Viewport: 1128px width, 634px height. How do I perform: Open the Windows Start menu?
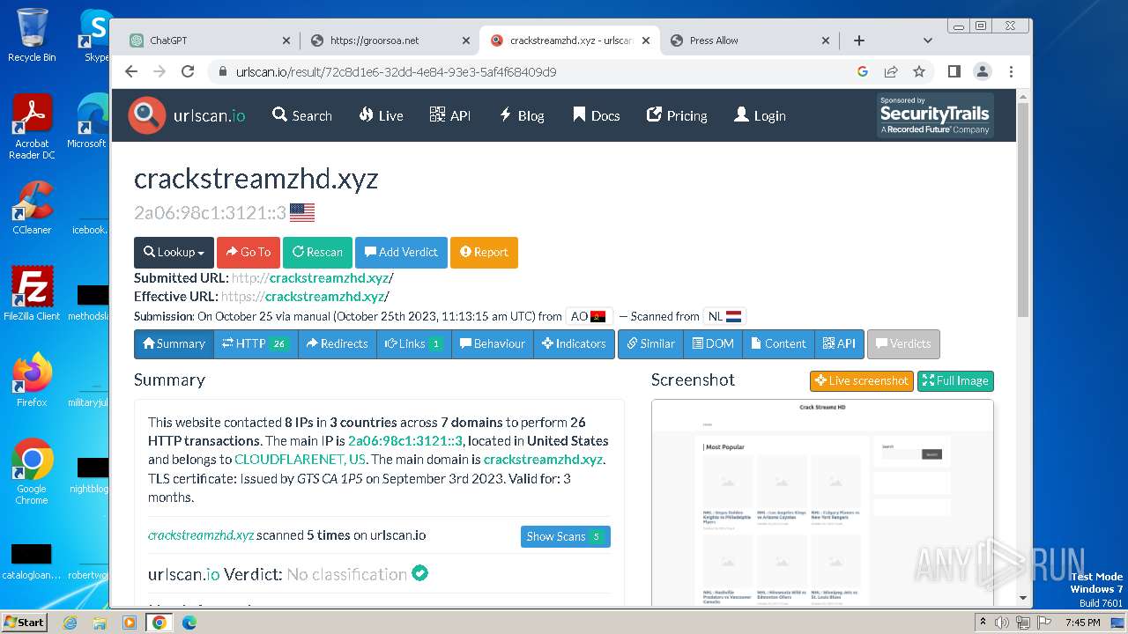pyautogui.click(x=24, y=622)
